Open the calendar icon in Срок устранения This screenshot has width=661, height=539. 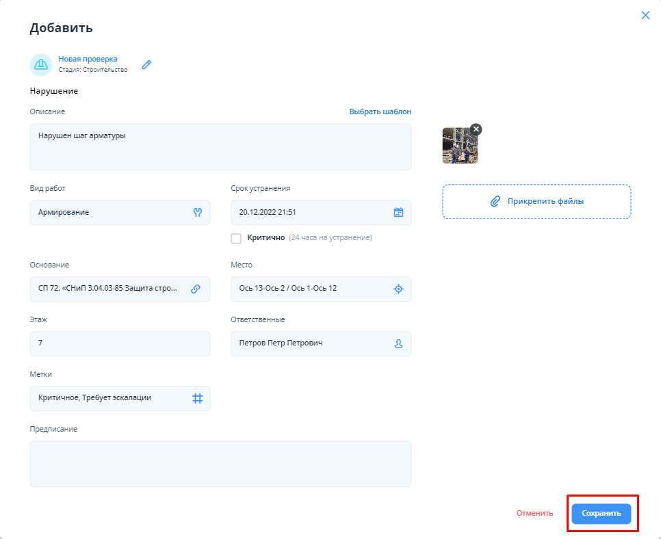click(x=398, y=212)
